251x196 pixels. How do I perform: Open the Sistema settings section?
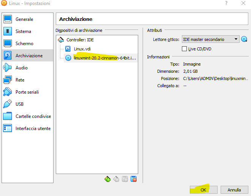coord(28,31)
